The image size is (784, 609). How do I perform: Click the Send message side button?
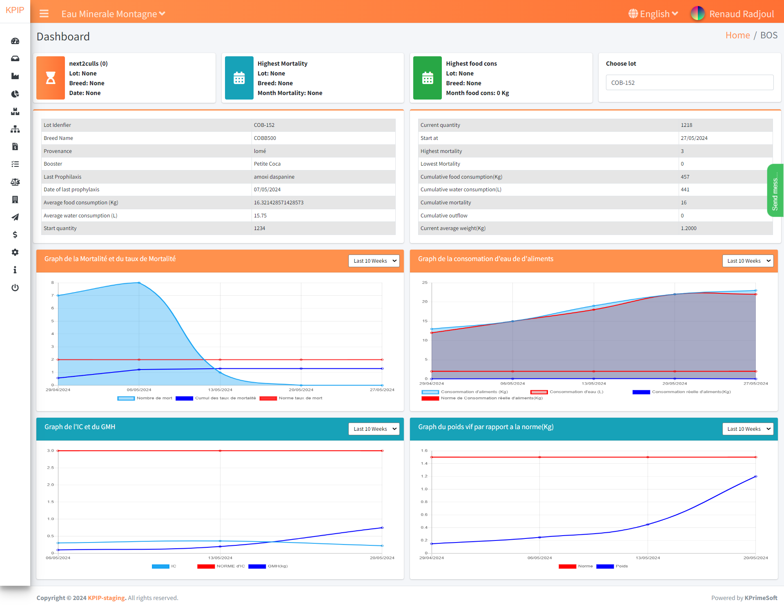775,190
